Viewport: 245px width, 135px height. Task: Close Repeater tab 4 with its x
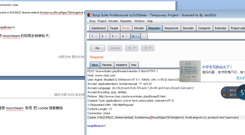tap(127, 36)
